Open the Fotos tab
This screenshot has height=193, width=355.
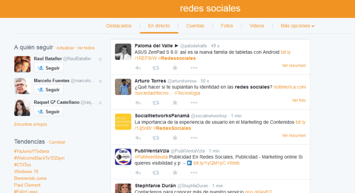pyautogui.click(x=227, y=26)
